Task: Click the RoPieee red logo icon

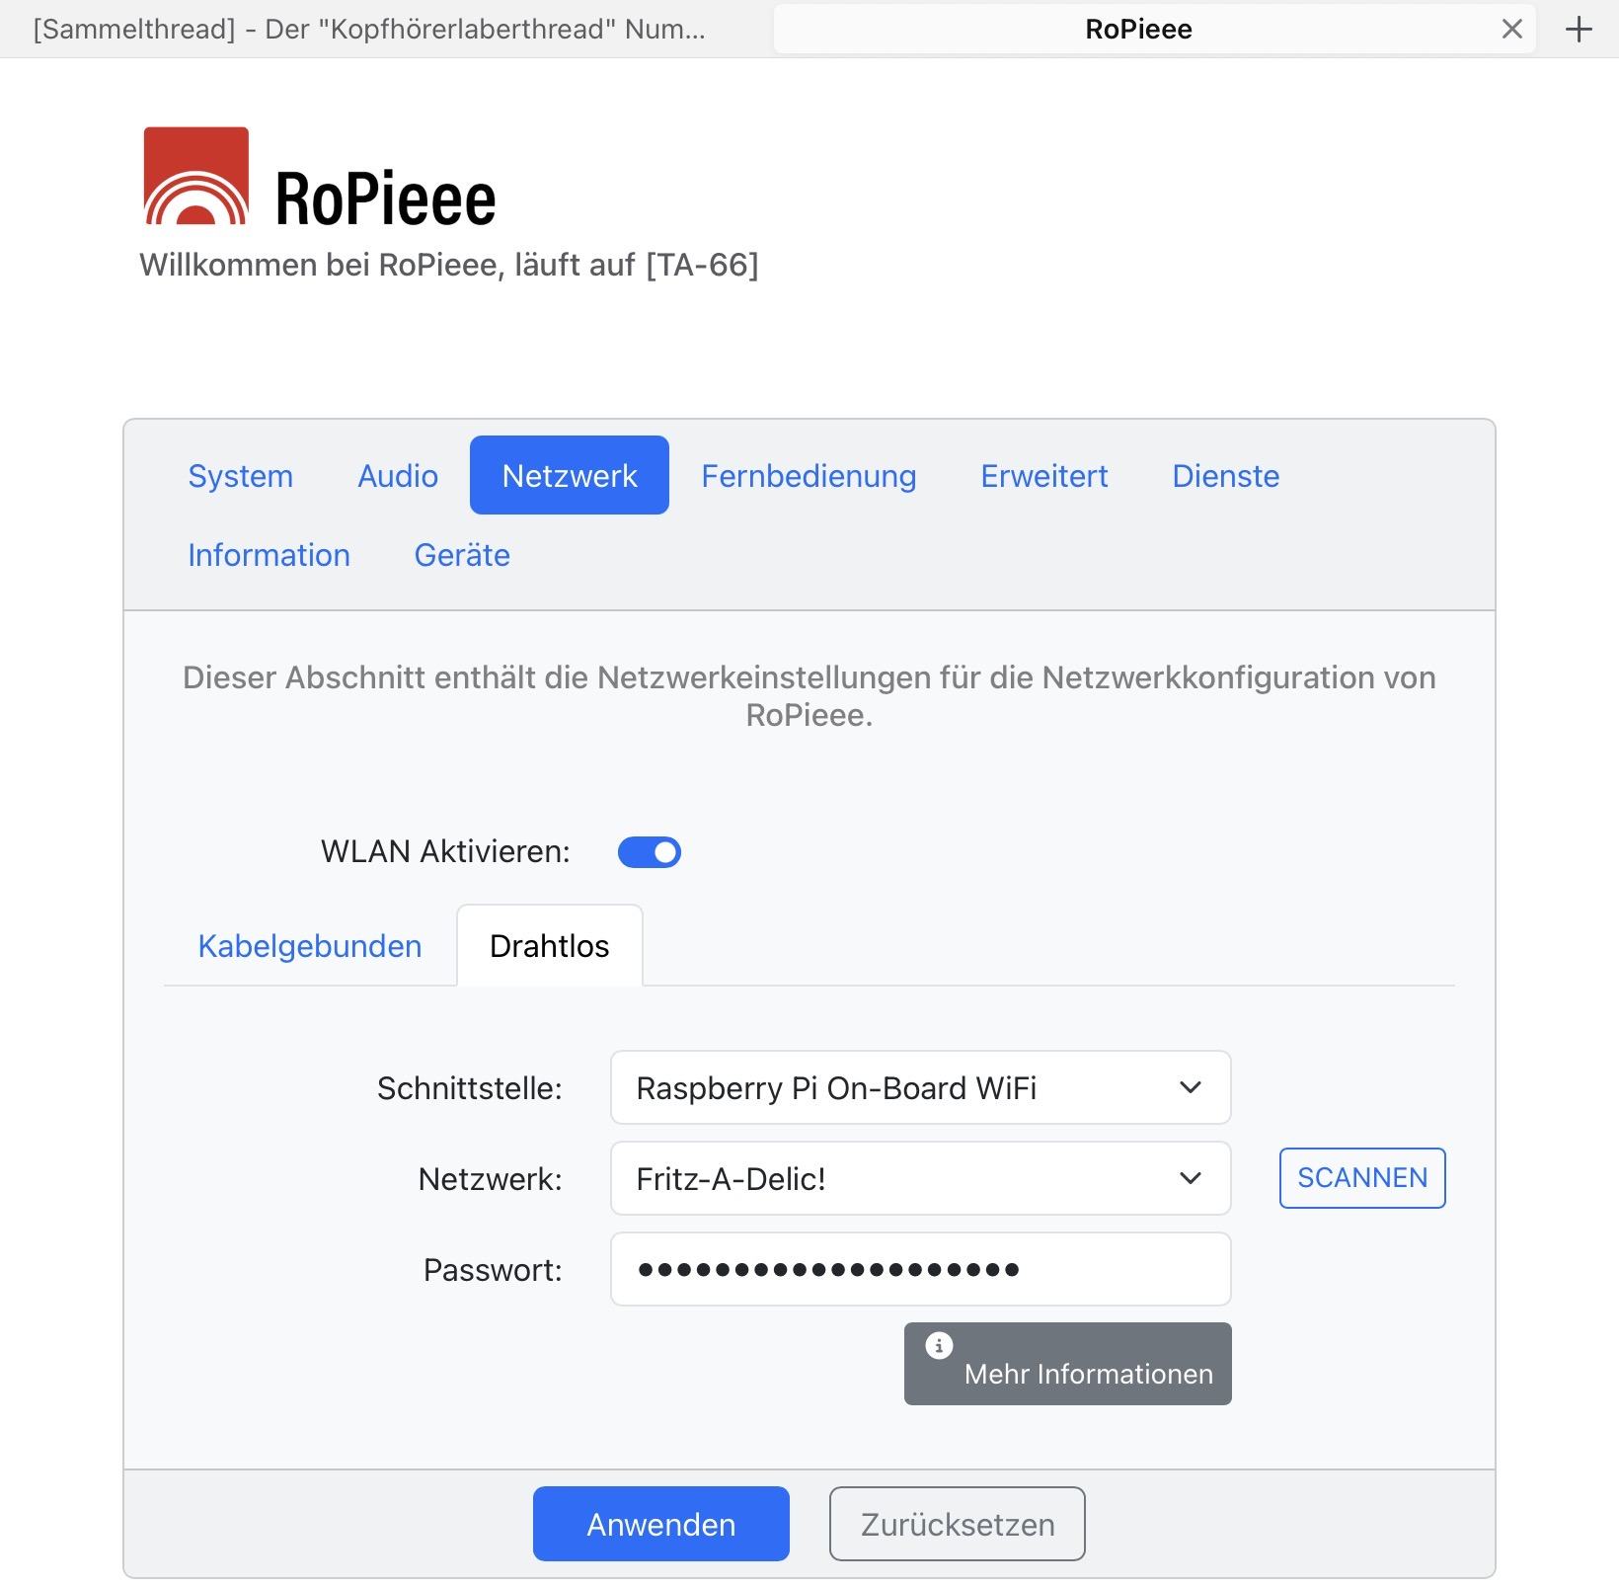Action: coord(195,176)
